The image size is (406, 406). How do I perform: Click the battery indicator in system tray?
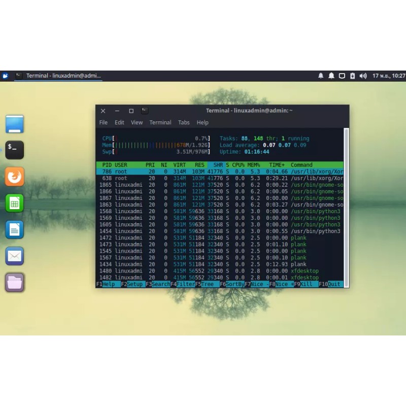tap(353, 76)
